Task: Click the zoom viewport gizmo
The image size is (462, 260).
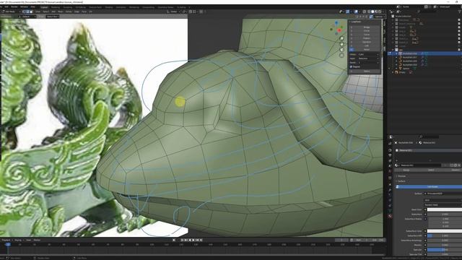Action: click(341, 38)
